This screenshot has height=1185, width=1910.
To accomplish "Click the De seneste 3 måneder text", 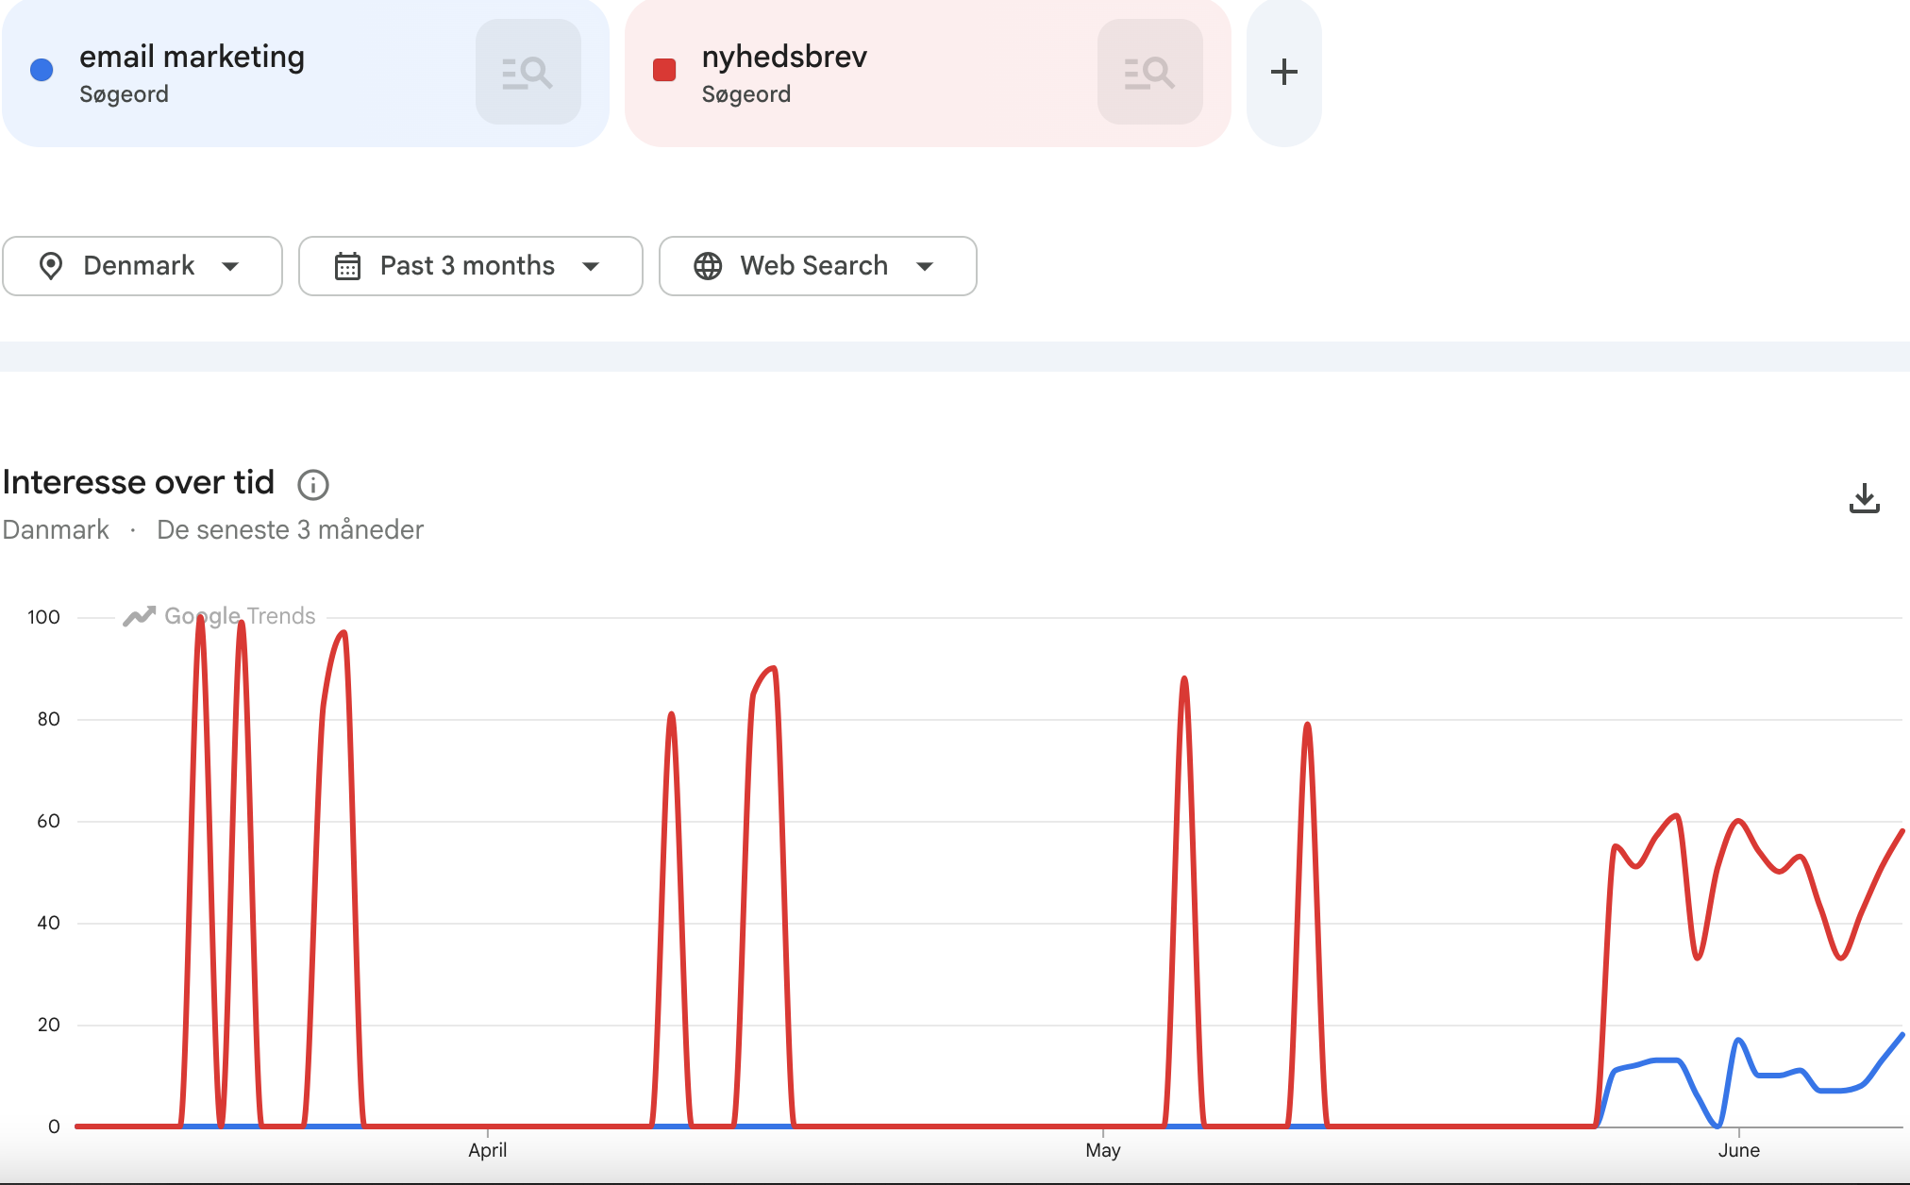I will point(291,530).
